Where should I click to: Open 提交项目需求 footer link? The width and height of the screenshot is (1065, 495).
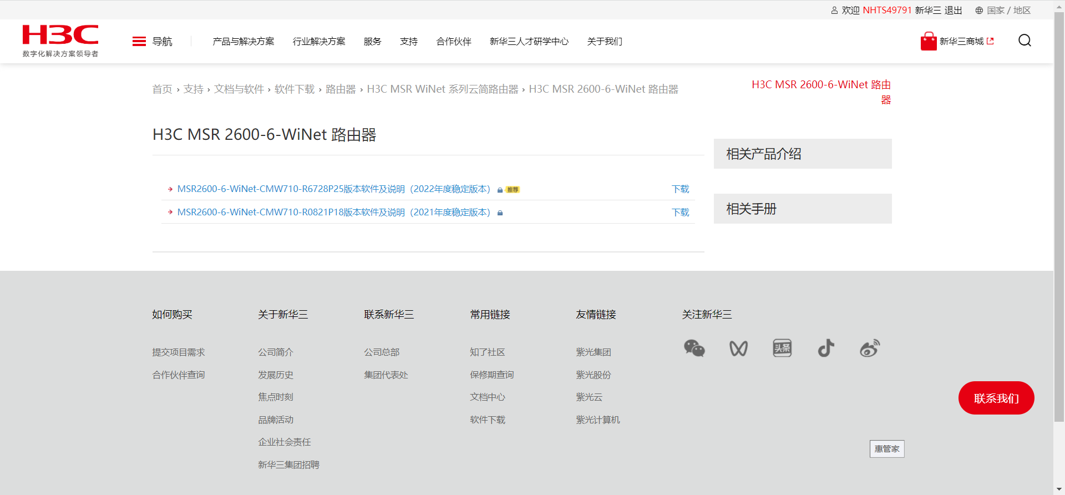(x=179, y=352)
